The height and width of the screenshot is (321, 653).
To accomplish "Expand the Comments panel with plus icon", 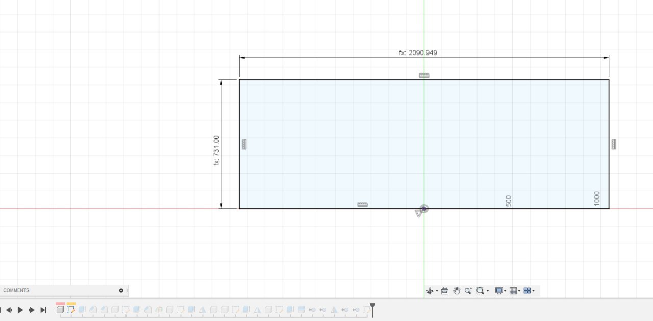I will (x=121, y=290).
